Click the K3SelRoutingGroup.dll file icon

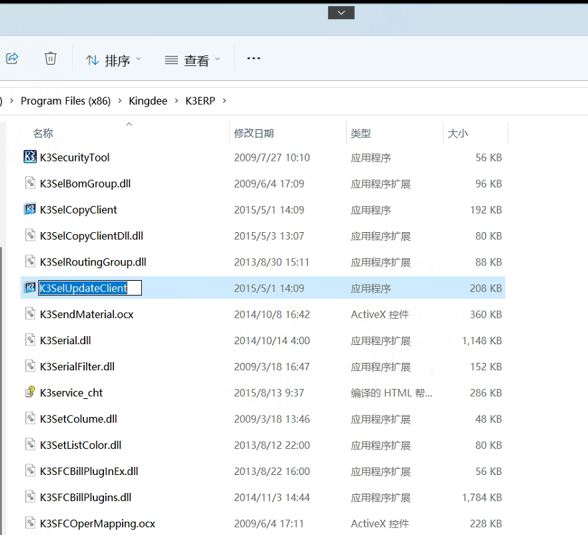pyautogui.click(x=31, y=261)
